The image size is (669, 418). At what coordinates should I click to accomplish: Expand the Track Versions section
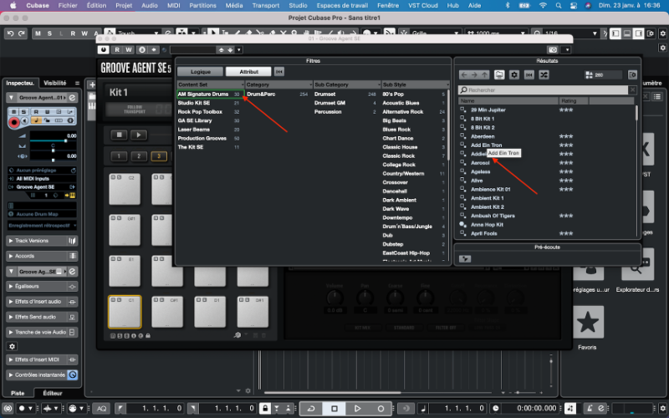click(42, 241)
